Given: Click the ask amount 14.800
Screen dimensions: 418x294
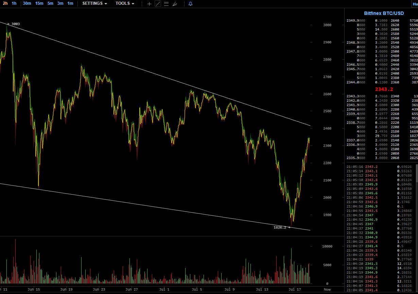Looking at the screenshot, I should pyautogui.click(x=381, y=30).
